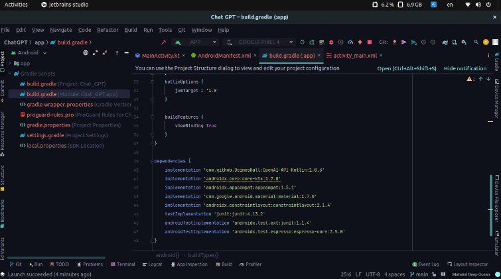Stop the running app with the red square

pos(370,42)
